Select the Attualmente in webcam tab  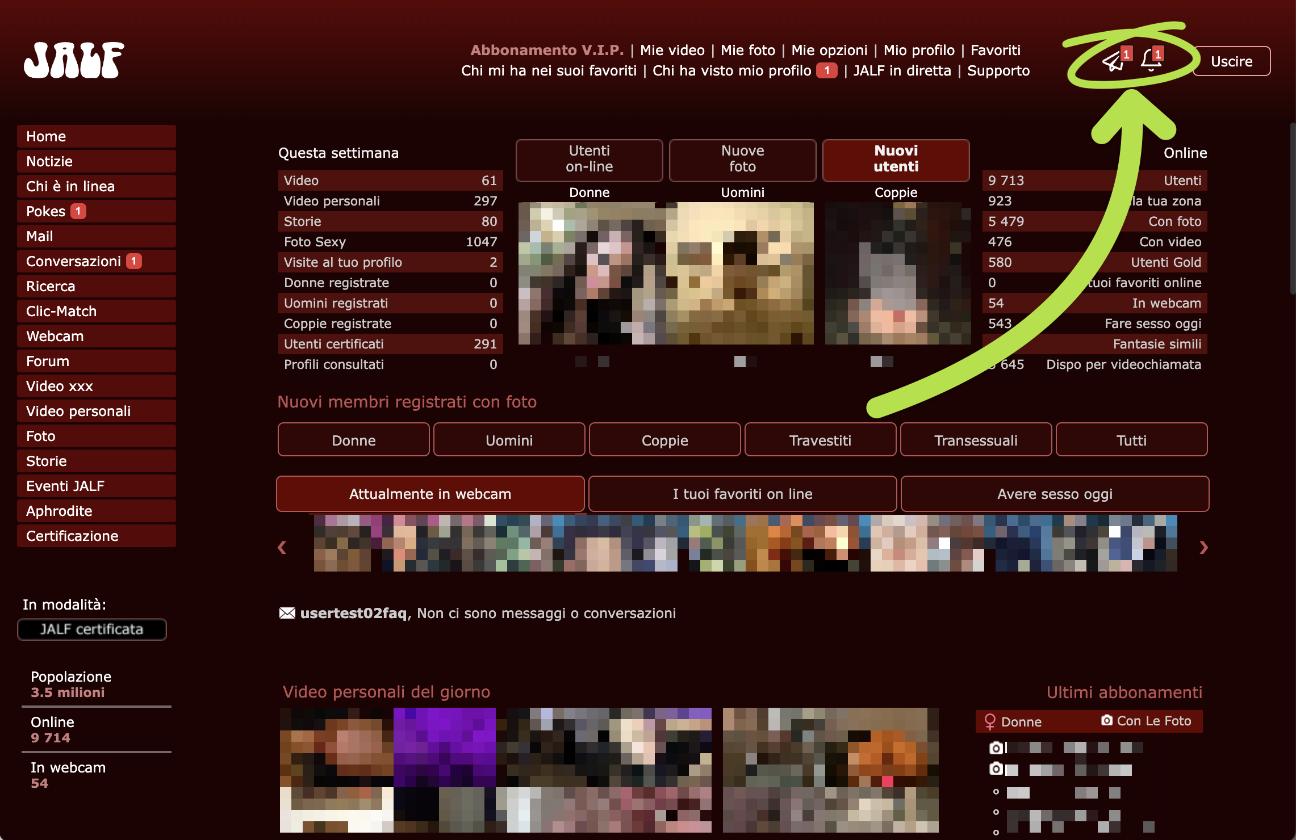click(430, 493)
